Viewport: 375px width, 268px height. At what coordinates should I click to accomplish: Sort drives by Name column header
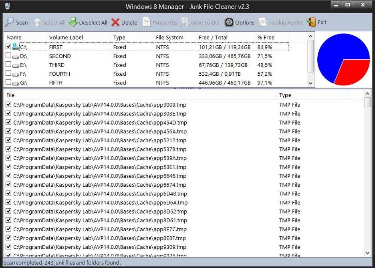[x=25, y=37]
